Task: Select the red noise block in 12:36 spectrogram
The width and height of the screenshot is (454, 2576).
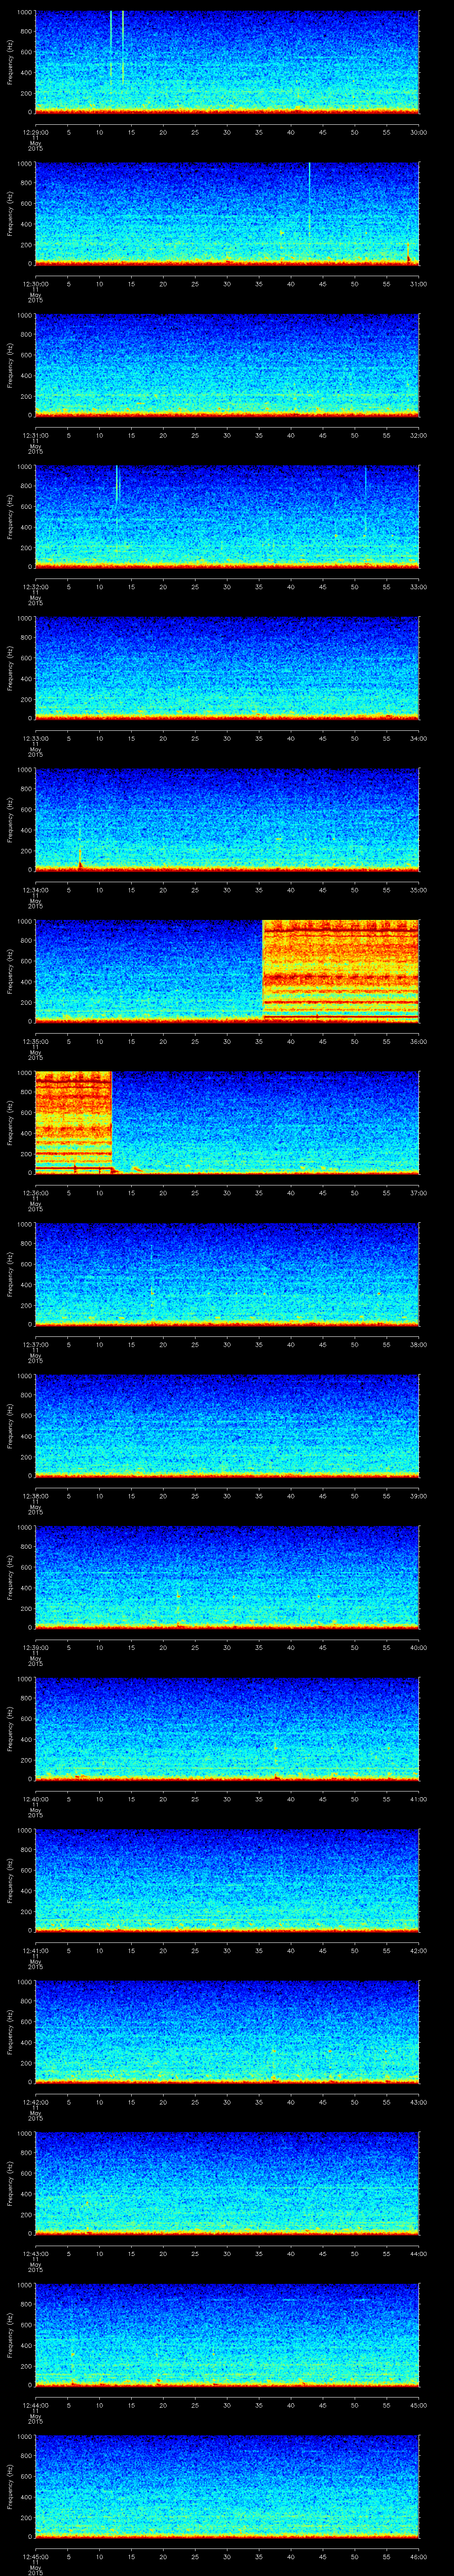Action: coord(72,1120)
